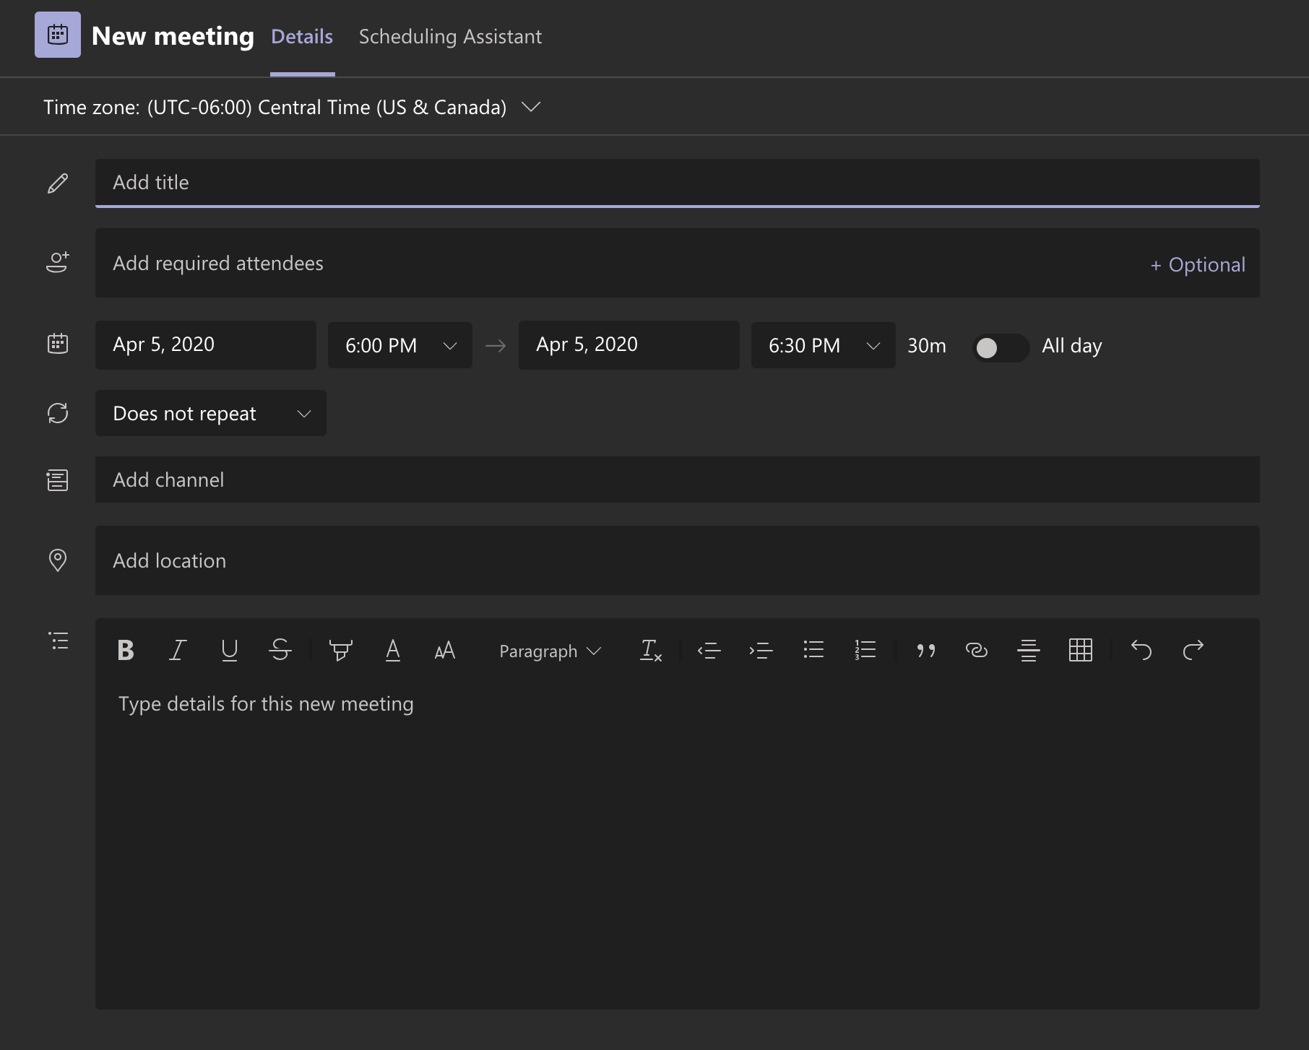The height and width of the screenshot is (1050, 1309).
Task: Redo the last edit
Action: click(x=1193, y=650)
